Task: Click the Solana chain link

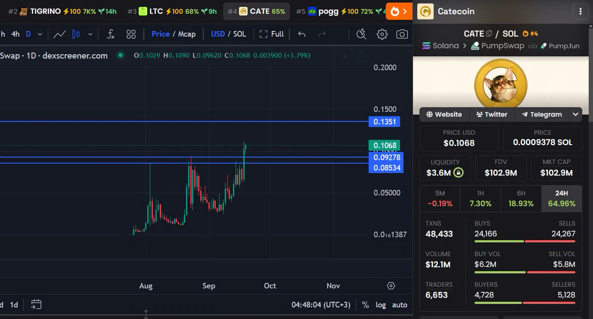Action: 440,45
